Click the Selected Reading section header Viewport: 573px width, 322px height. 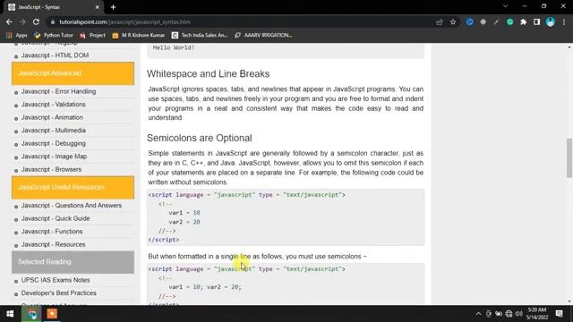[73, 262]
